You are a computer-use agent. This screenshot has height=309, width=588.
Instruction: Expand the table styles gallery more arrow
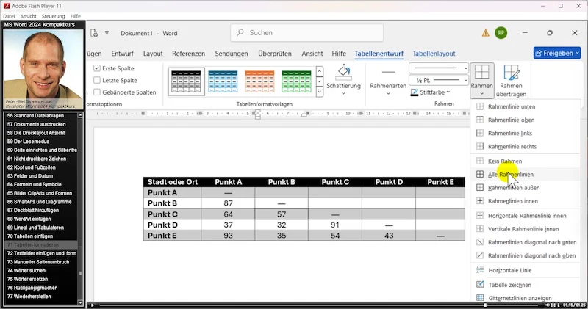[x=320, y=92]
